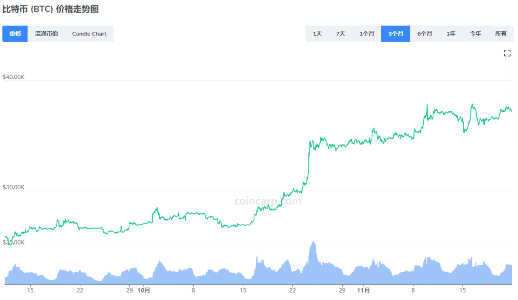Select the 1天 time range

317,34
